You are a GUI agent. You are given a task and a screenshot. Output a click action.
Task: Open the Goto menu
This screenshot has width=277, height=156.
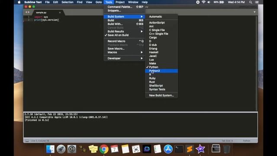99,2
